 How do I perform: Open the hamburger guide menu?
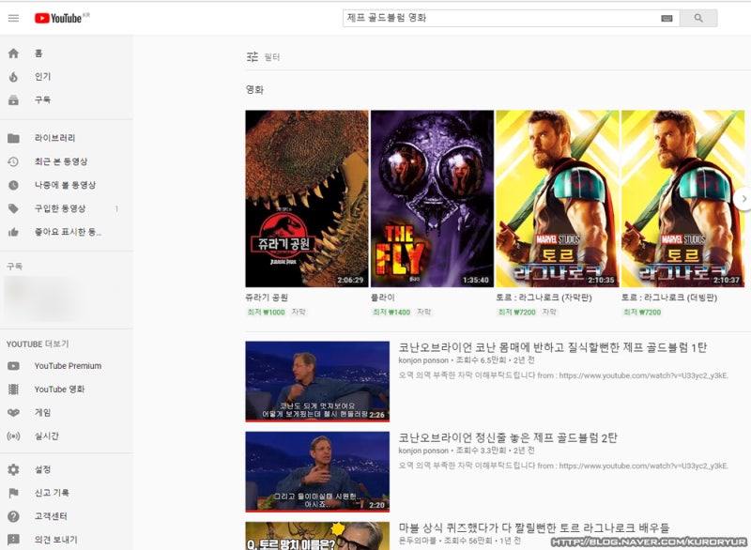click(13, 18)
